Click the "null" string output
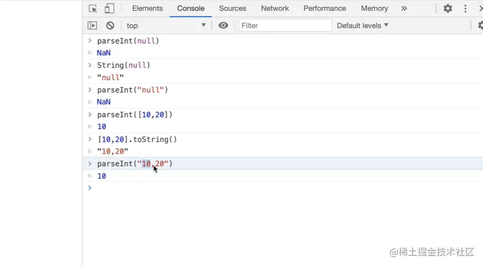This screenshot has height=266, width=483. 110,78
